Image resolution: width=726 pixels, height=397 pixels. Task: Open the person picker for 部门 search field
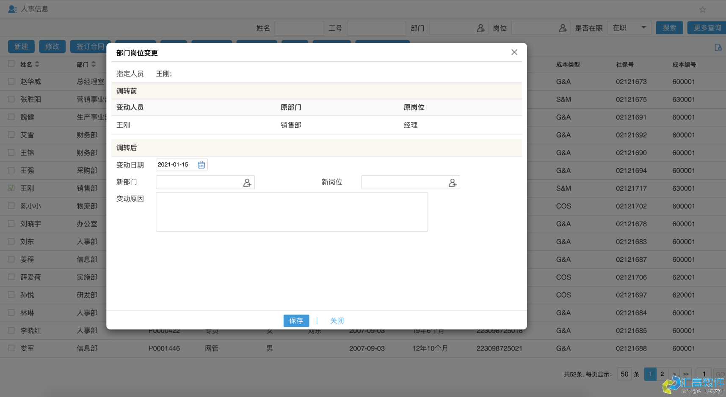pos(480,28)
